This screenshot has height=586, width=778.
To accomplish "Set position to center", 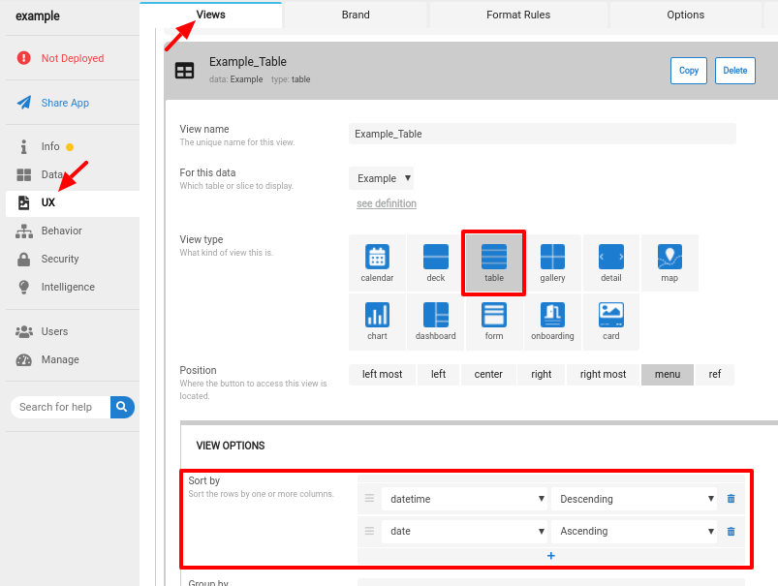I will point(488,374).
